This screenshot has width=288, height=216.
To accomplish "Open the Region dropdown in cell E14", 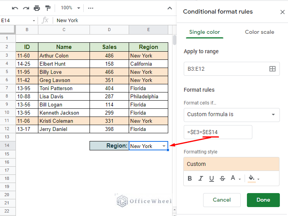I will tap(164, 146).
